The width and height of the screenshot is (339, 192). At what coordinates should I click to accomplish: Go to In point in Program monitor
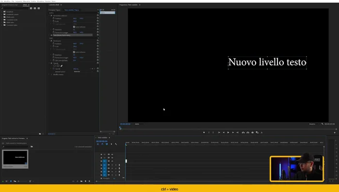219,133
